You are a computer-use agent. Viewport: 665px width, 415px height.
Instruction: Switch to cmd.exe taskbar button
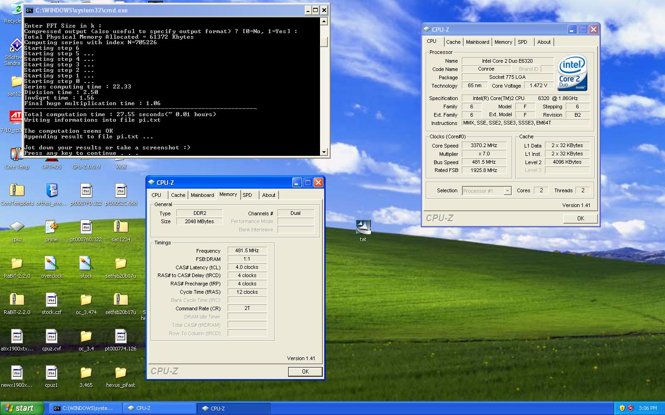(86, 408)
